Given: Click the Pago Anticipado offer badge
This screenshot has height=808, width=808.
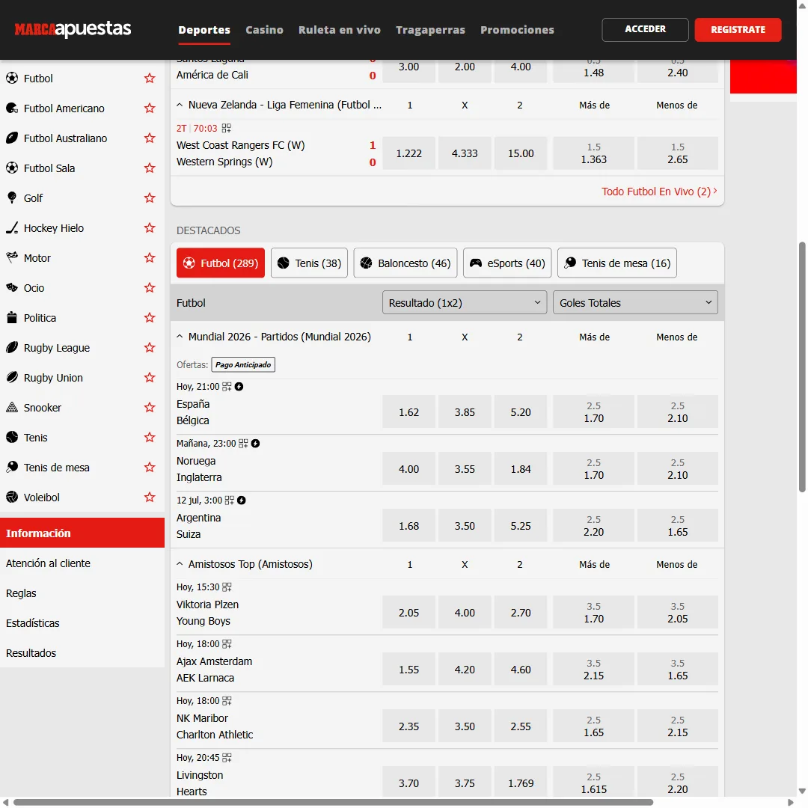Looking at the screenshot, I should tap(243, 364).
